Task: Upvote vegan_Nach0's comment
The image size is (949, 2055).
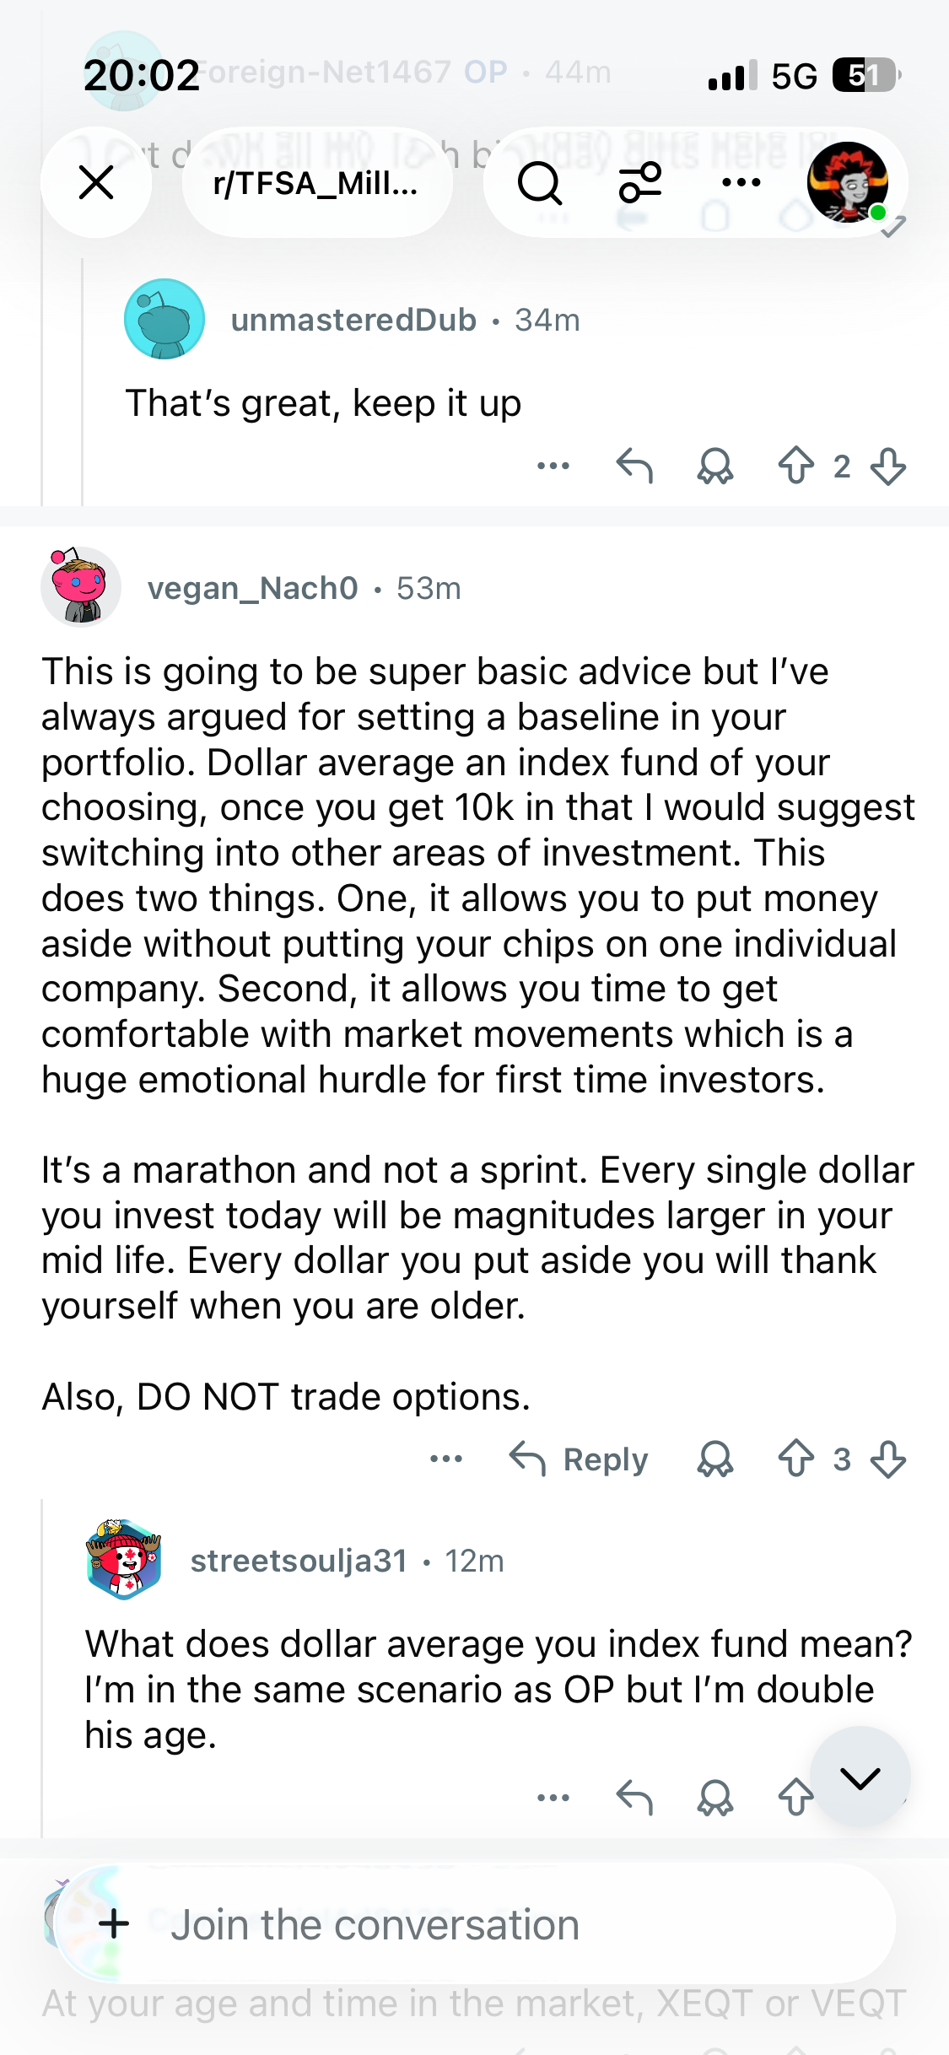Action: tap(795, 1459)
